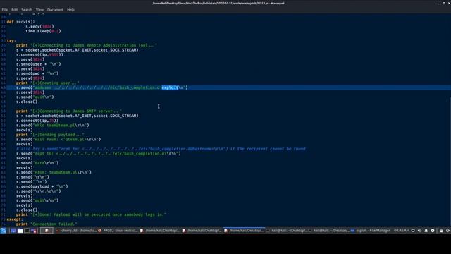Screen dimensions: 451x254
Task: Click the 's.send("quit\n")' line
Action: tap(35, 97)
